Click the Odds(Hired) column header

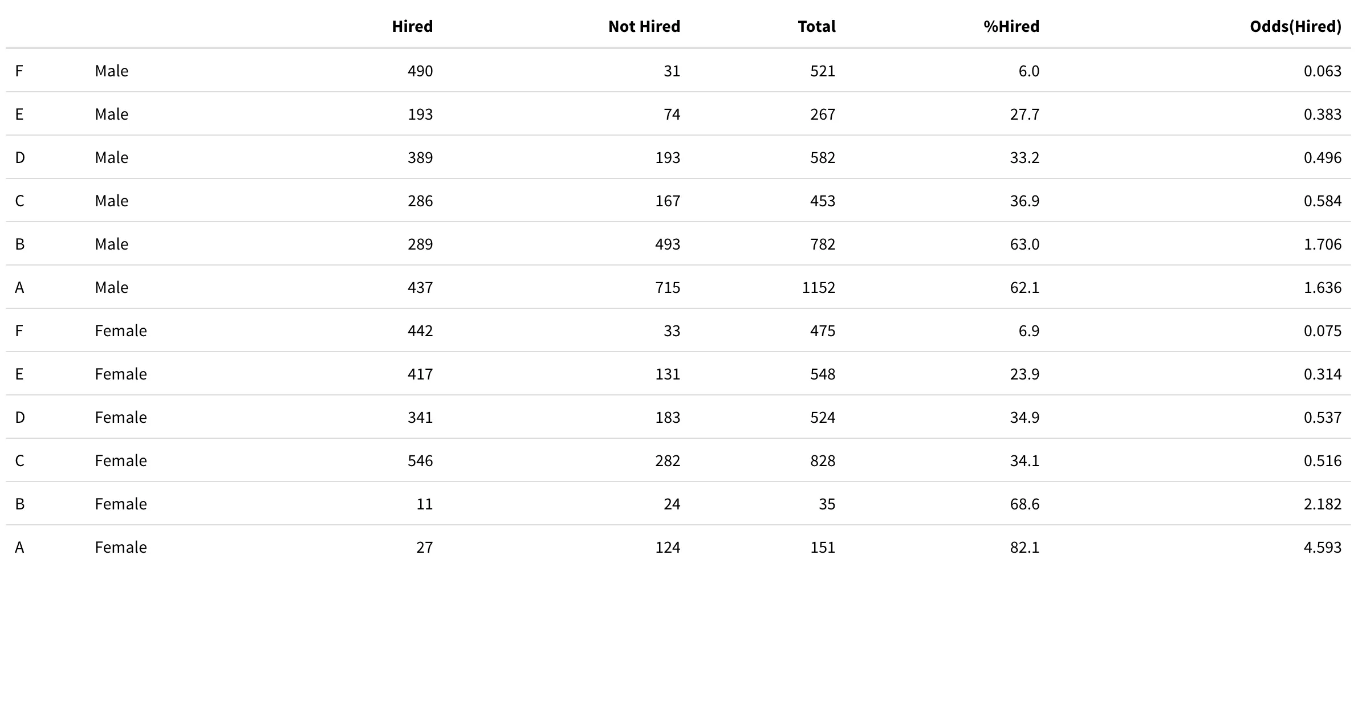(x=1295, y=27)
